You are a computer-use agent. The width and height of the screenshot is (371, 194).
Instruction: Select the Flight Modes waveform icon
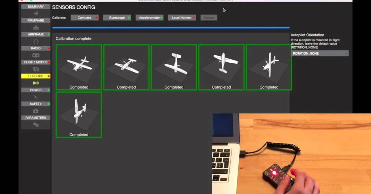[36, 69]
